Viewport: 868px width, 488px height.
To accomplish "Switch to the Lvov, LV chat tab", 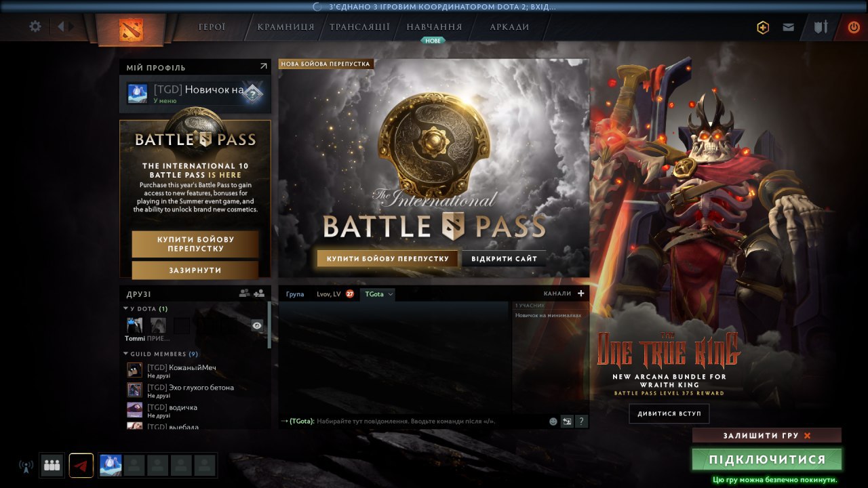I will pos(329,294).
